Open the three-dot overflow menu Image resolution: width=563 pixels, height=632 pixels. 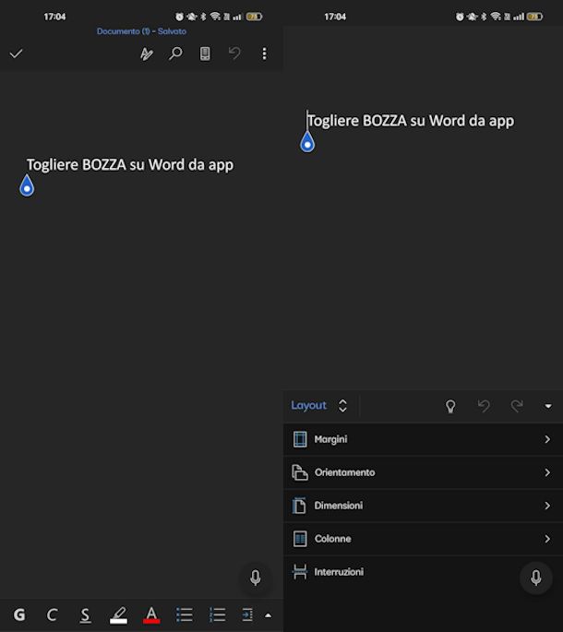click(264, 54)
